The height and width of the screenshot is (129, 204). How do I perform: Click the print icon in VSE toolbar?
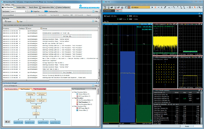click(x=122, y=7)
